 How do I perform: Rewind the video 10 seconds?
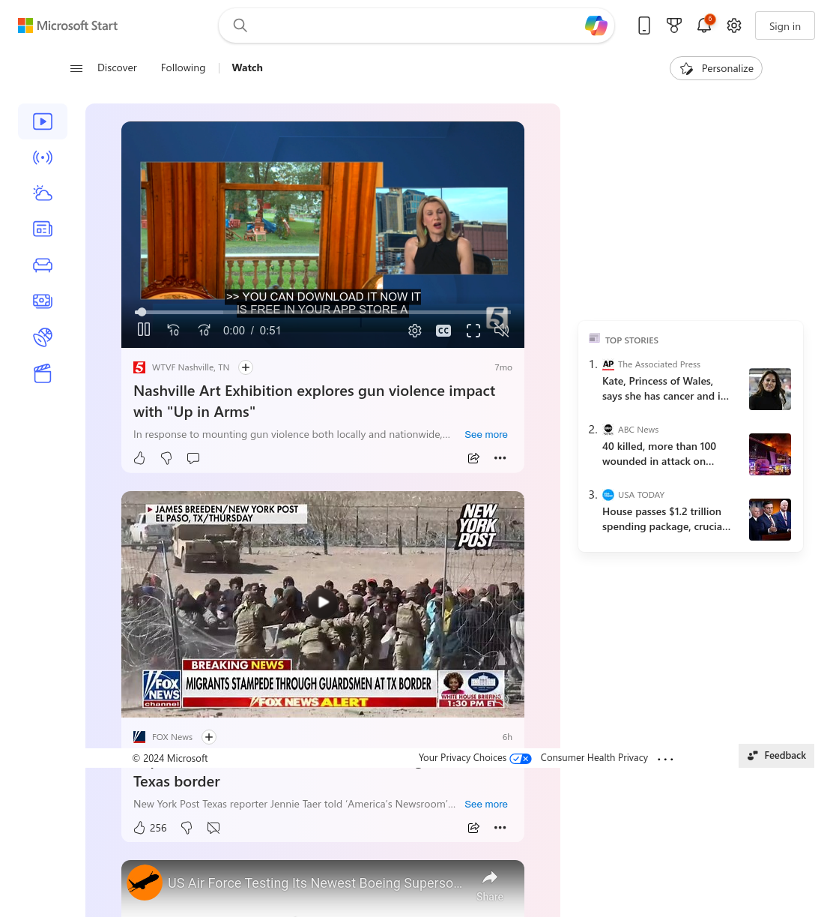pyautogui.click(x=173, y=330)
